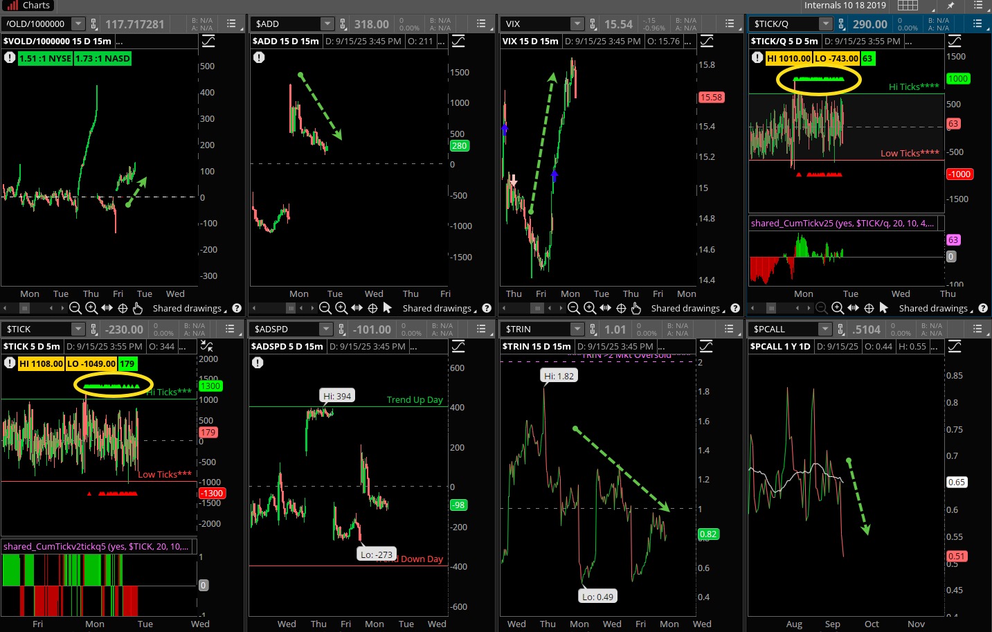
Task: Open the $TRIN chart settings list menu
Action: coord(729,329)
